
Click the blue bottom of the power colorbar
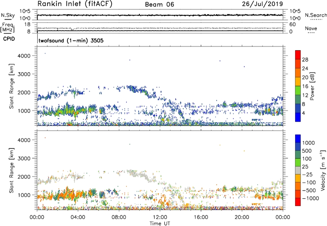pyautogui.click(x=298, y=117)
